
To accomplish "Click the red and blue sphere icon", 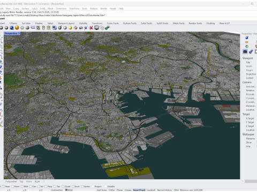I will (75, 28).
